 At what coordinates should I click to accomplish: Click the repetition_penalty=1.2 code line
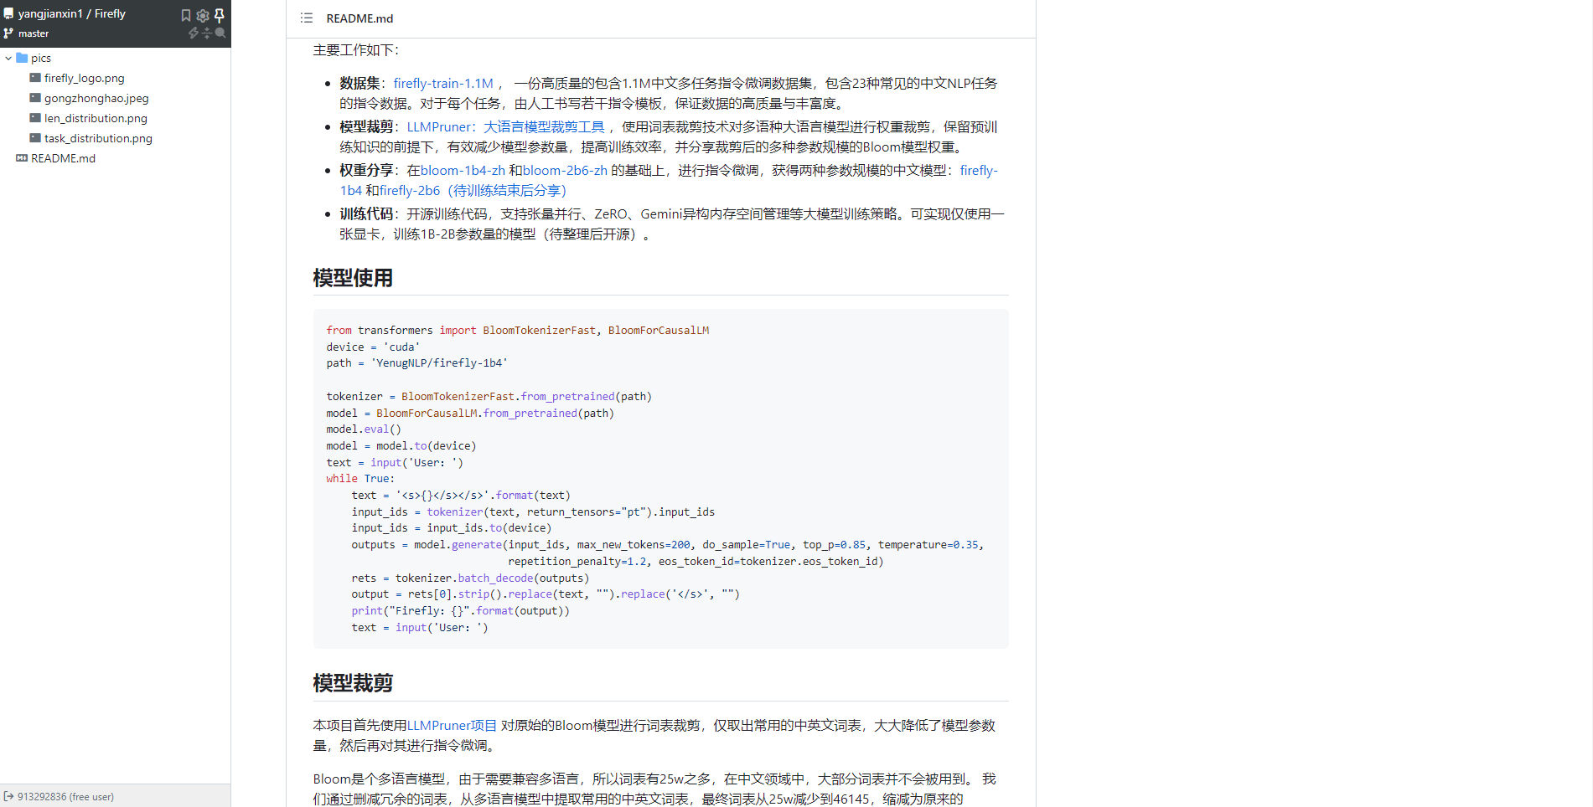[696, 562]
